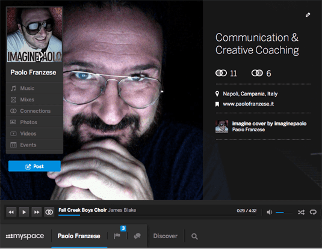Click the player connect rings icon
The height and width of the screenshot is (249, 322).
(49, 212)
